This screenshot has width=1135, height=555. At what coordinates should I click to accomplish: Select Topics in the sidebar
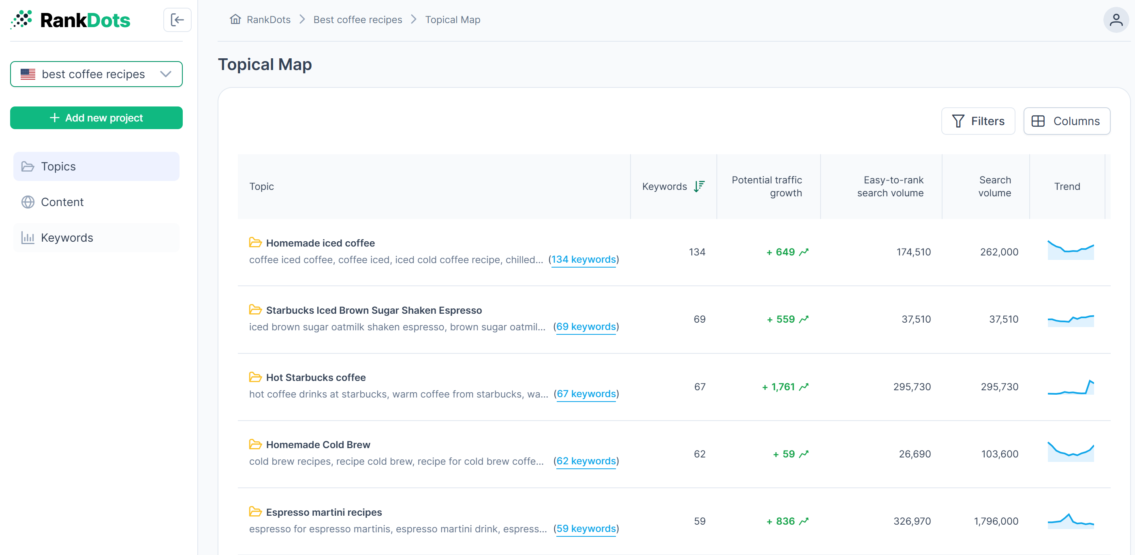tap(58, 166)
